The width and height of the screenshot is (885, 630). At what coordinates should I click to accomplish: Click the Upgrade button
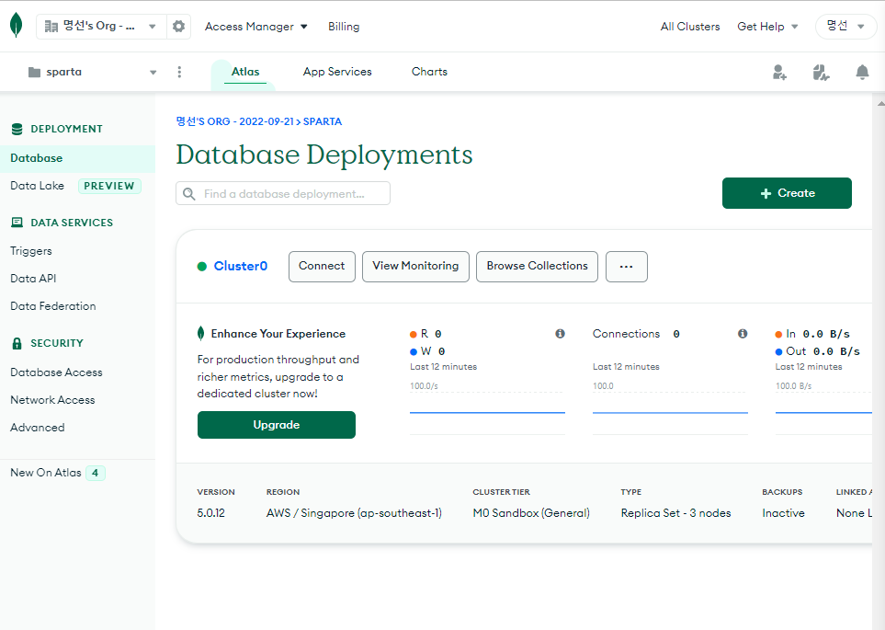(277, 425)
